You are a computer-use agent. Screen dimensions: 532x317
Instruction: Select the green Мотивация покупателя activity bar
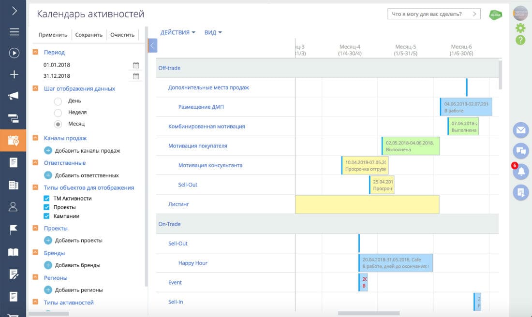click(x=411, y=146)
